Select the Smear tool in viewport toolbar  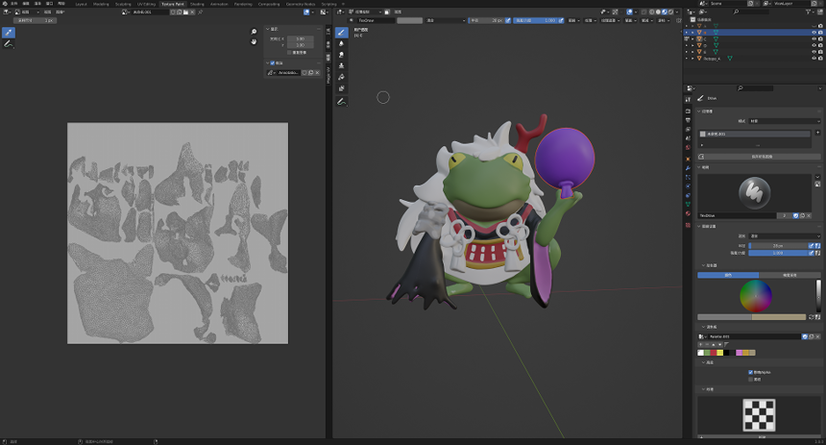pos(341,55)
